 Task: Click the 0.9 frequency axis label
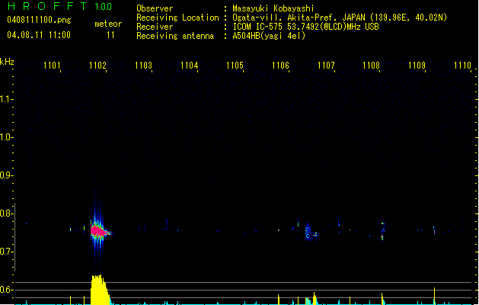pyautogui.click(x=5, y=175)
